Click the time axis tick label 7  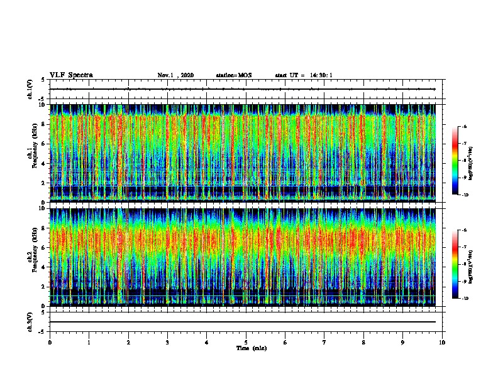click(x=324, y=343)
